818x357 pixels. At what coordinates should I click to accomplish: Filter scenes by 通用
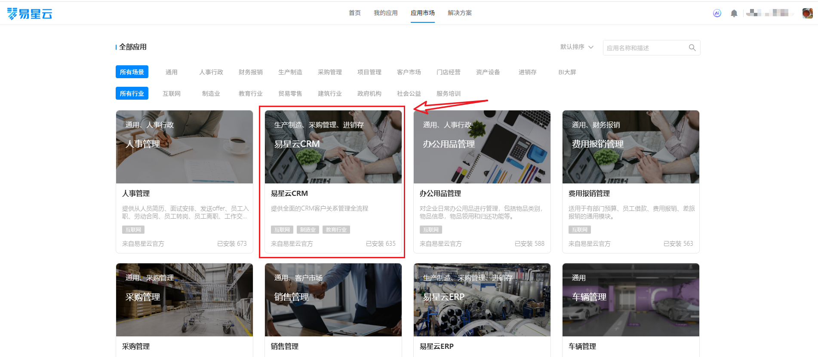pyautogui.click(x=172, y=72)
